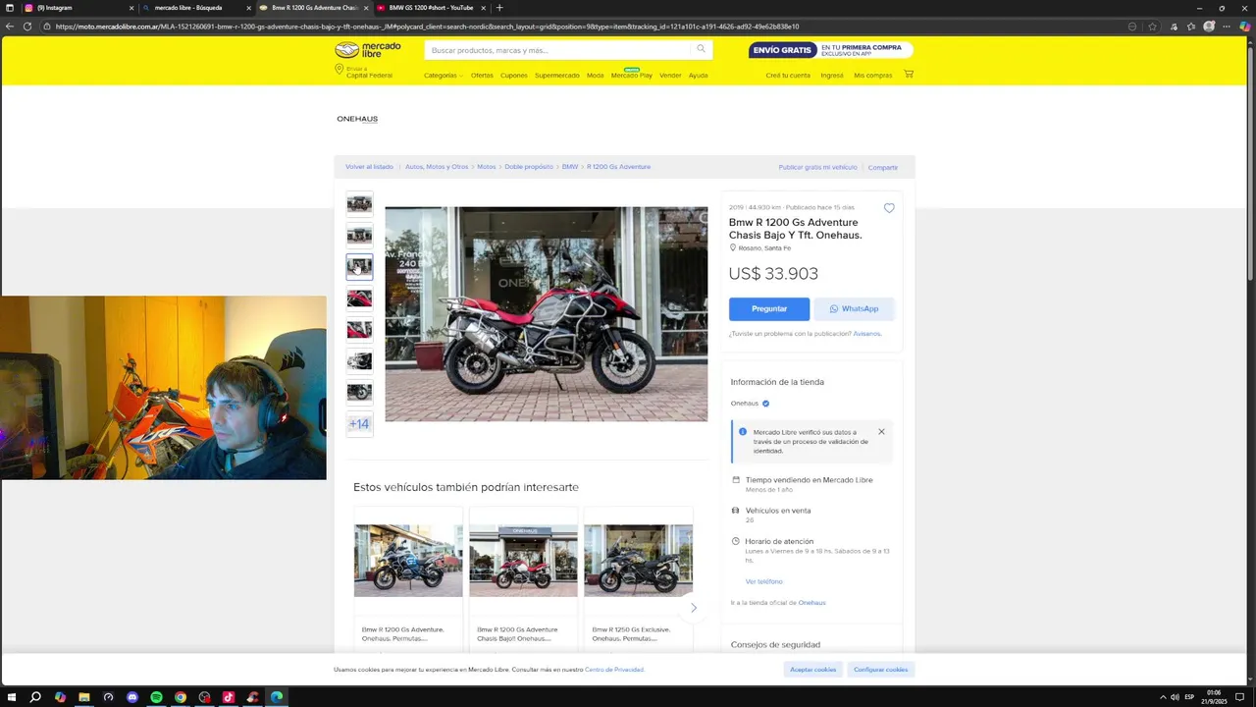Click the Preguntar button

point(769,308)
